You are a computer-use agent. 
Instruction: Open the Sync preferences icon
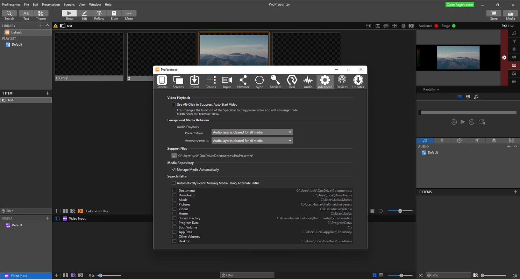pyautogui.click(x=259, y=82)
